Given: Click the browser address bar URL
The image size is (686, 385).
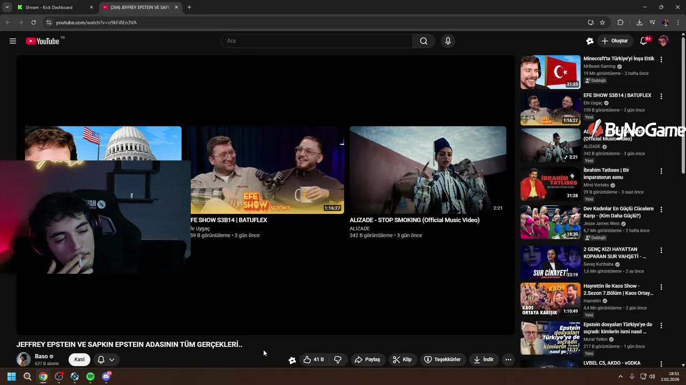Looking at the screenshot, I should point(96,22).
